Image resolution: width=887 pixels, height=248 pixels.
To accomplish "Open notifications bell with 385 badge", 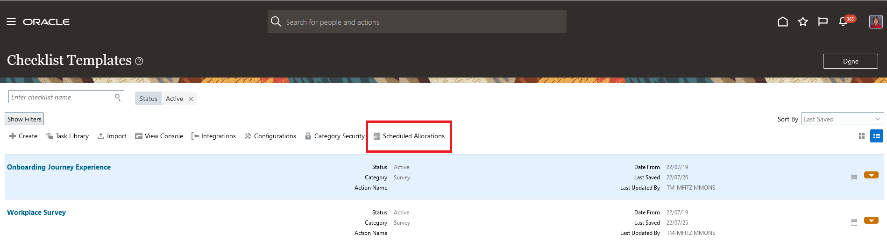I will (x=844, y=22).
